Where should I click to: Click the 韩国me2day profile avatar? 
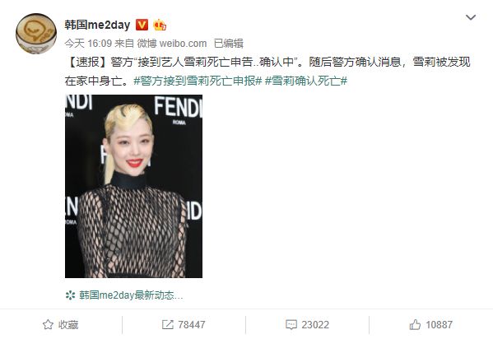[36, 34]
